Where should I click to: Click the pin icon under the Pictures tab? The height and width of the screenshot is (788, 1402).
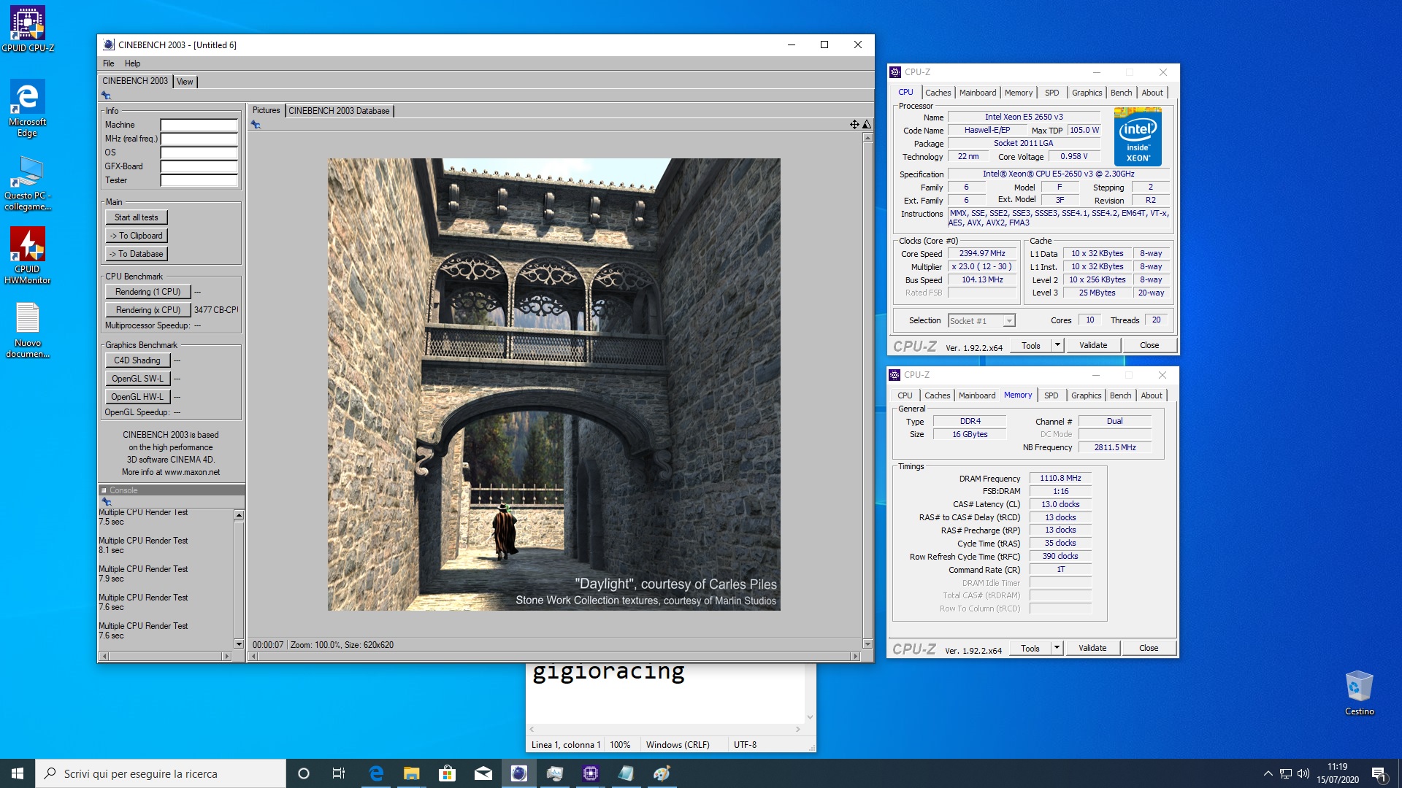coord(256,125)
